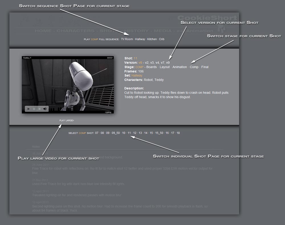This screenshot has width=285, height=225.
Task: Select shot 18 in shot list
Action: pos(178,133)
